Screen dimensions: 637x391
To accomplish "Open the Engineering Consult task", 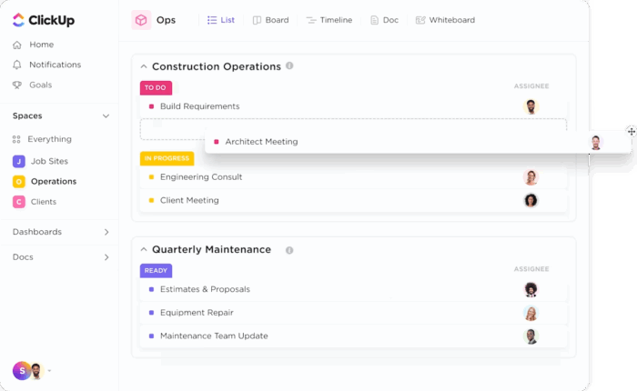I will click(x=201, y=177).
